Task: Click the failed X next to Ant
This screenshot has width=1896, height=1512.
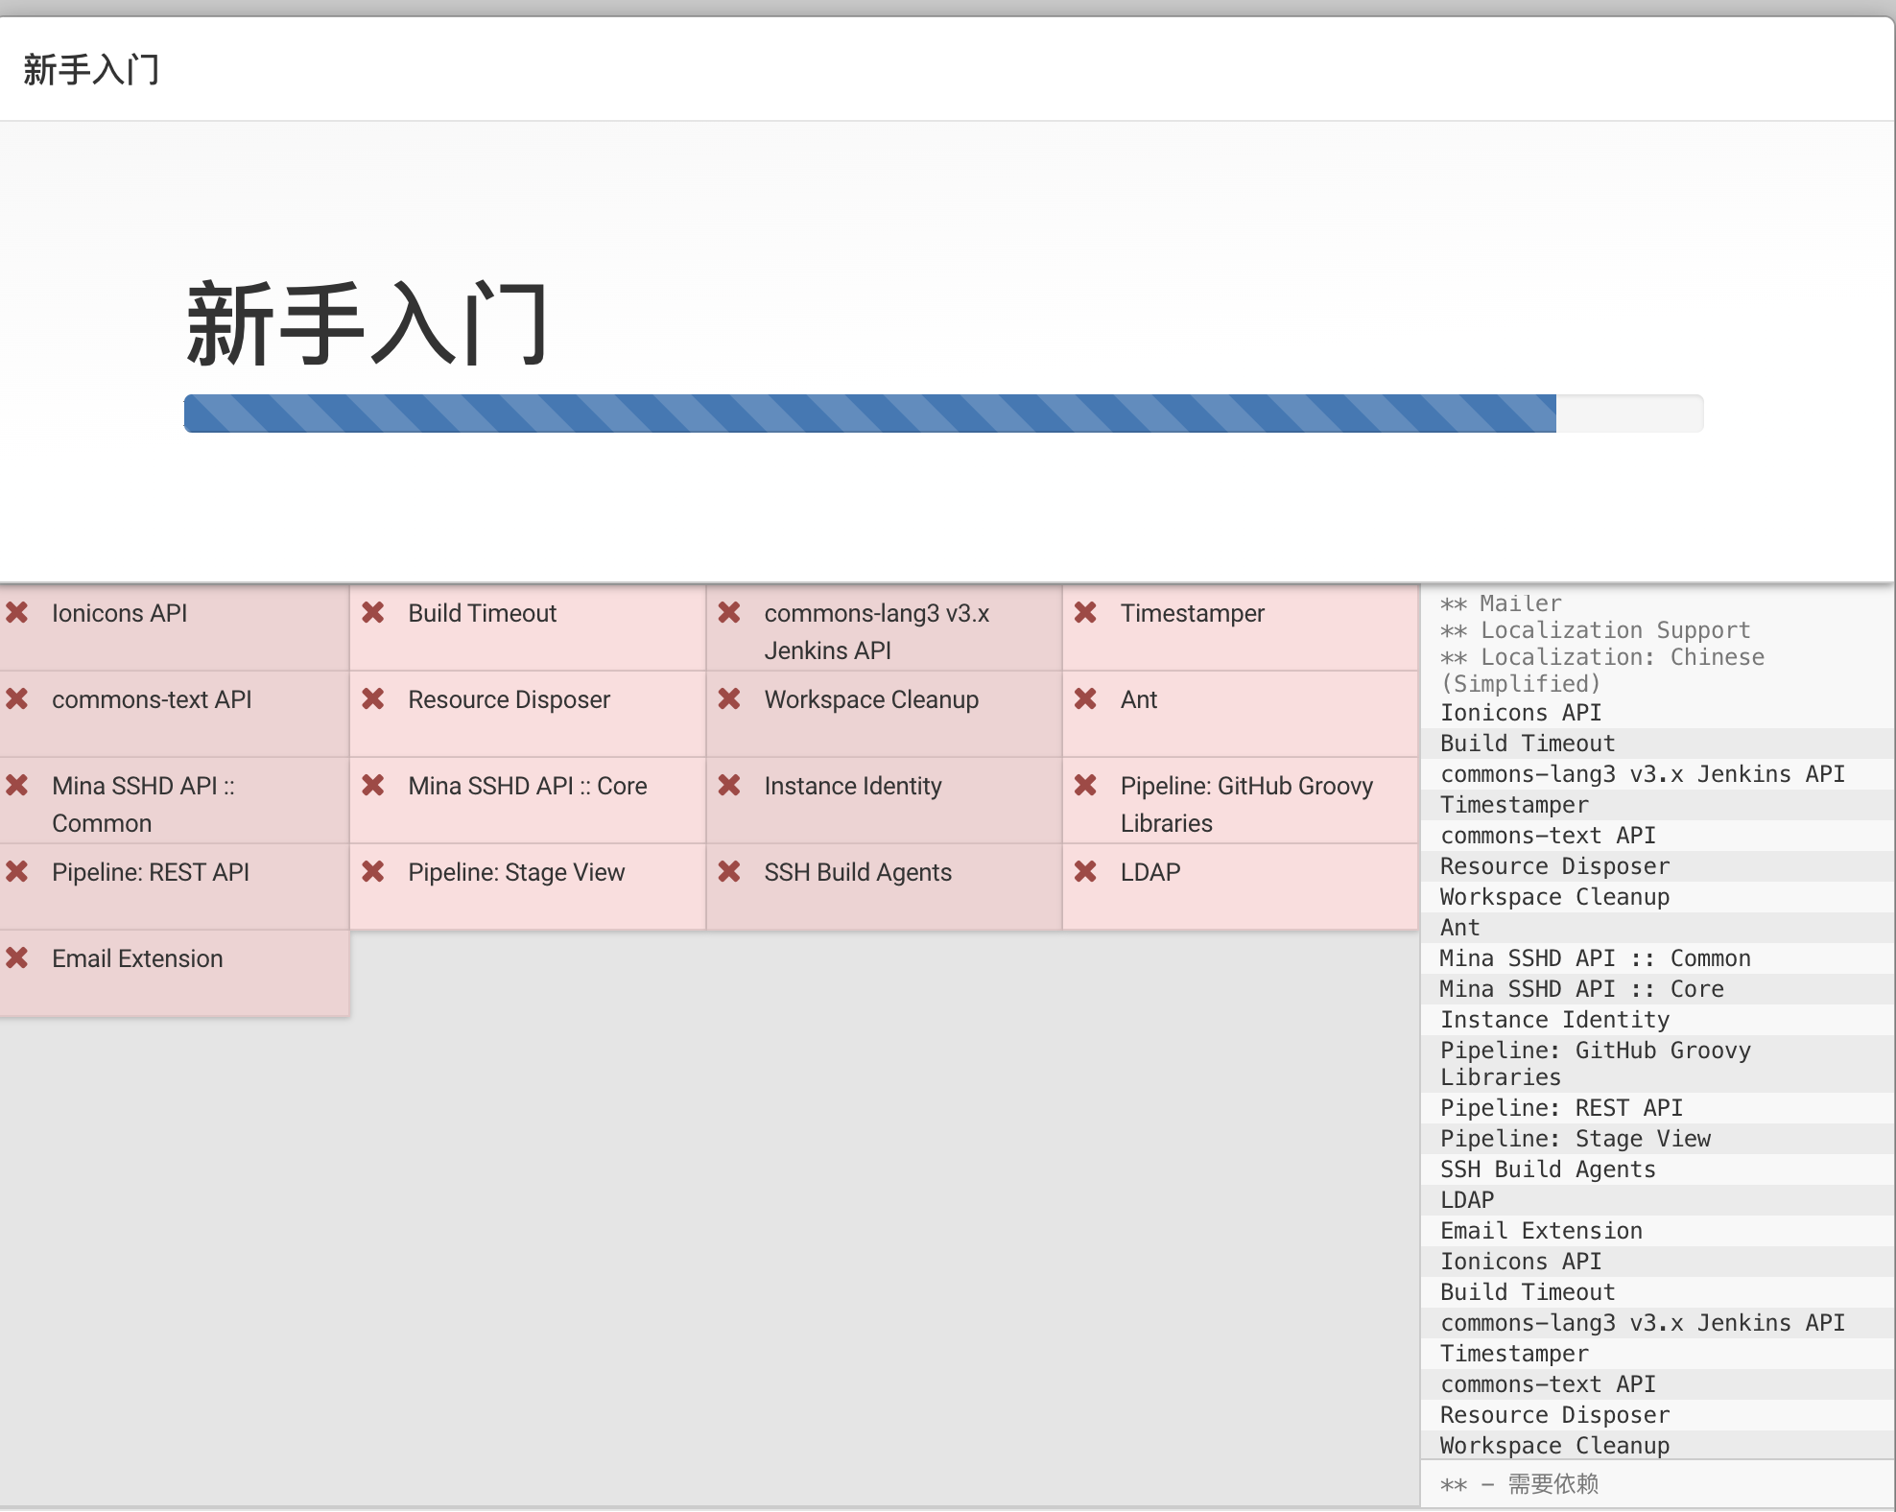Action: tap(1085, 698)
